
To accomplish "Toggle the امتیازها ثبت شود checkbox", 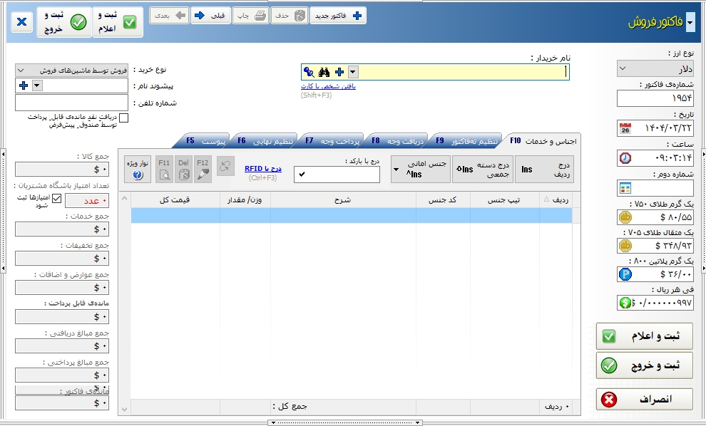I will click(x=57, y=199).
